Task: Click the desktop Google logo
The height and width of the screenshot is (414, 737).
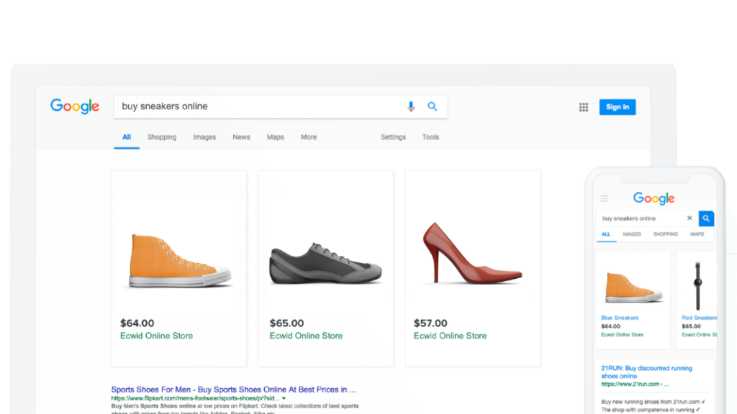Action: click(75, 106)
